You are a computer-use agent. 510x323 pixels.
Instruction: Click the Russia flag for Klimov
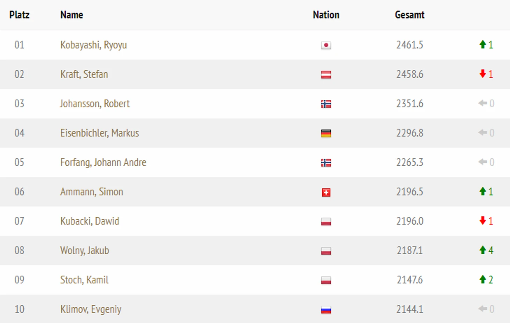pos(326,310)
